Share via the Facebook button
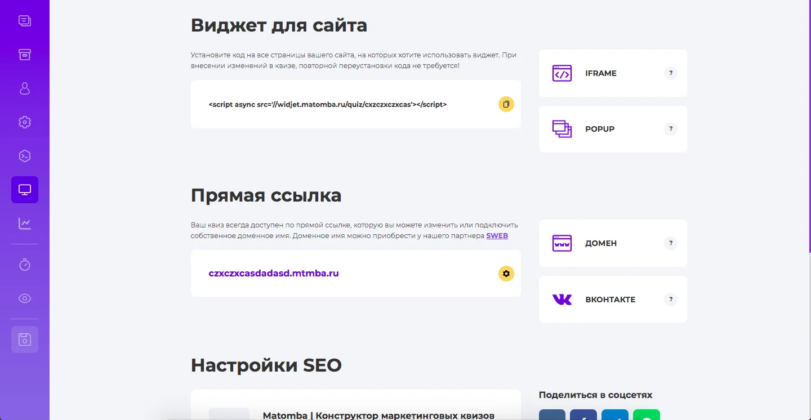Image resolution: width=811 pixels, height=420 pixels. (x=583, y=415)
